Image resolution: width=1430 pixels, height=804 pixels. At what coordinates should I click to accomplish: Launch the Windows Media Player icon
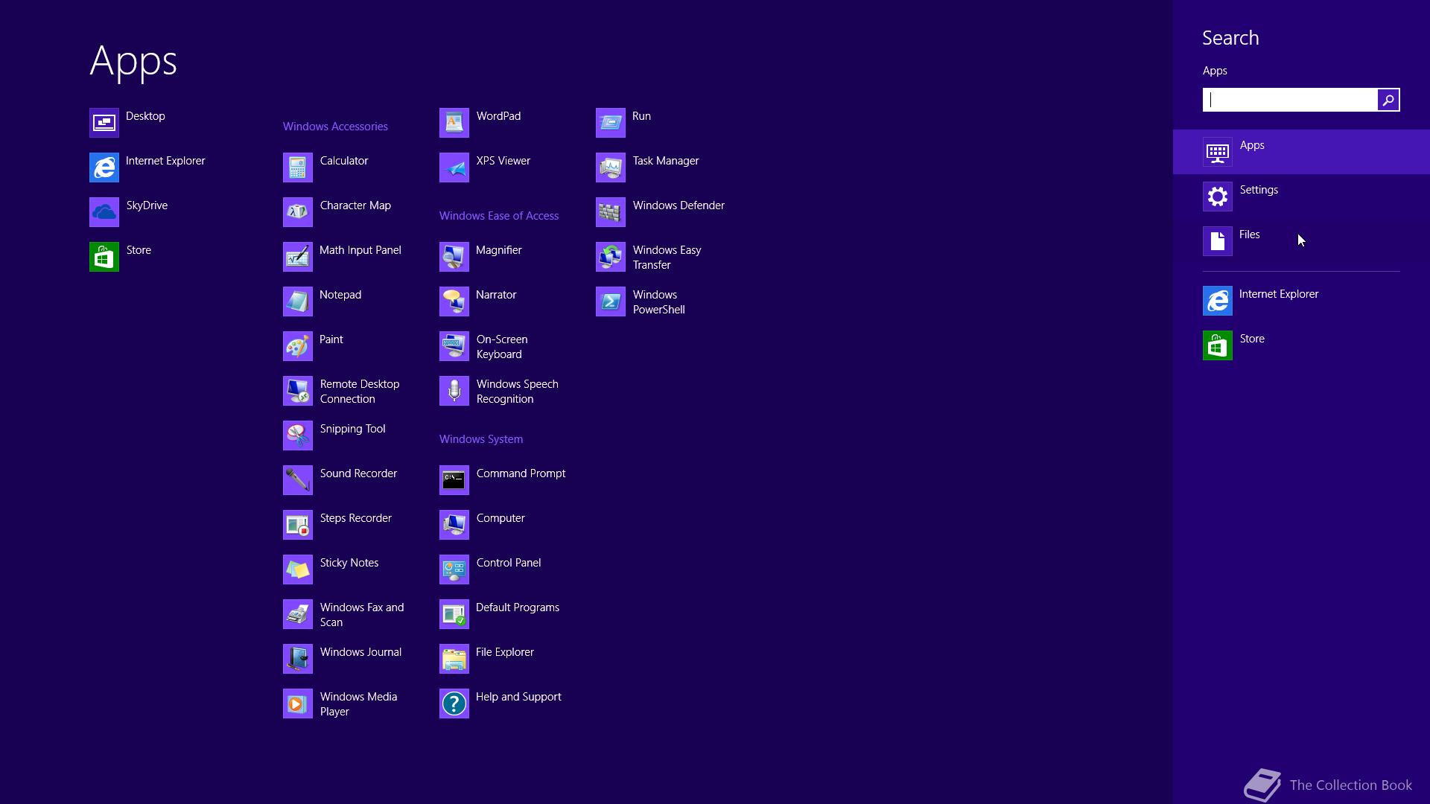pyautogui.click(x=298, y=703)
